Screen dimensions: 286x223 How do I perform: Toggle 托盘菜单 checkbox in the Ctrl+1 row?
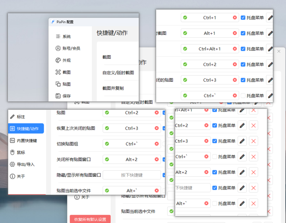point(243,17)
